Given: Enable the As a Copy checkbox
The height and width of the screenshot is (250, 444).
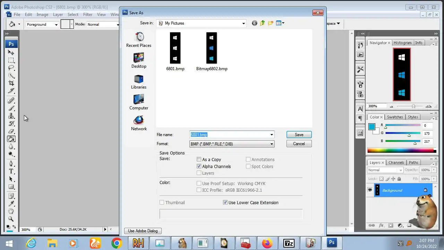Looking at the screenshot, I should (x=199, y=159).
